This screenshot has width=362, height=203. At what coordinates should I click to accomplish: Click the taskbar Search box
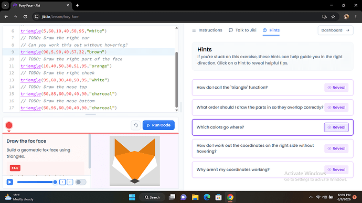(x=152, y=197)
